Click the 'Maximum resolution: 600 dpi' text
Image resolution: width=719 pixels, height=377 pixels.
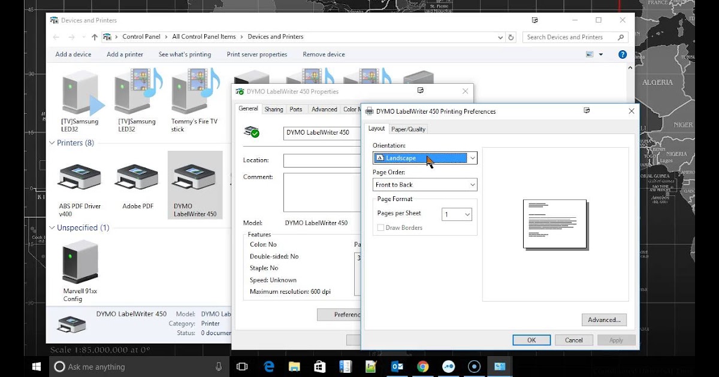tap(290, 292)
